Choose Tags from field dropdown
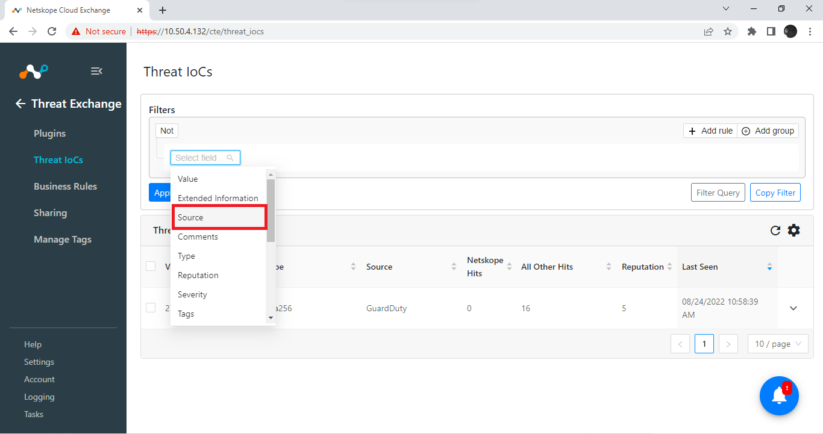 (218, 314)
